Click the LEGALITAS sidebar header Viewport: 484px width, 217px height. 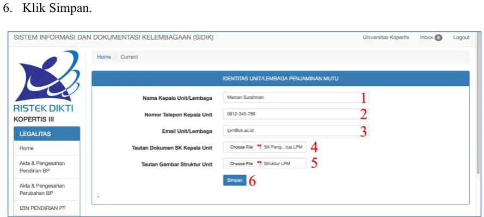tap(47, 133)
